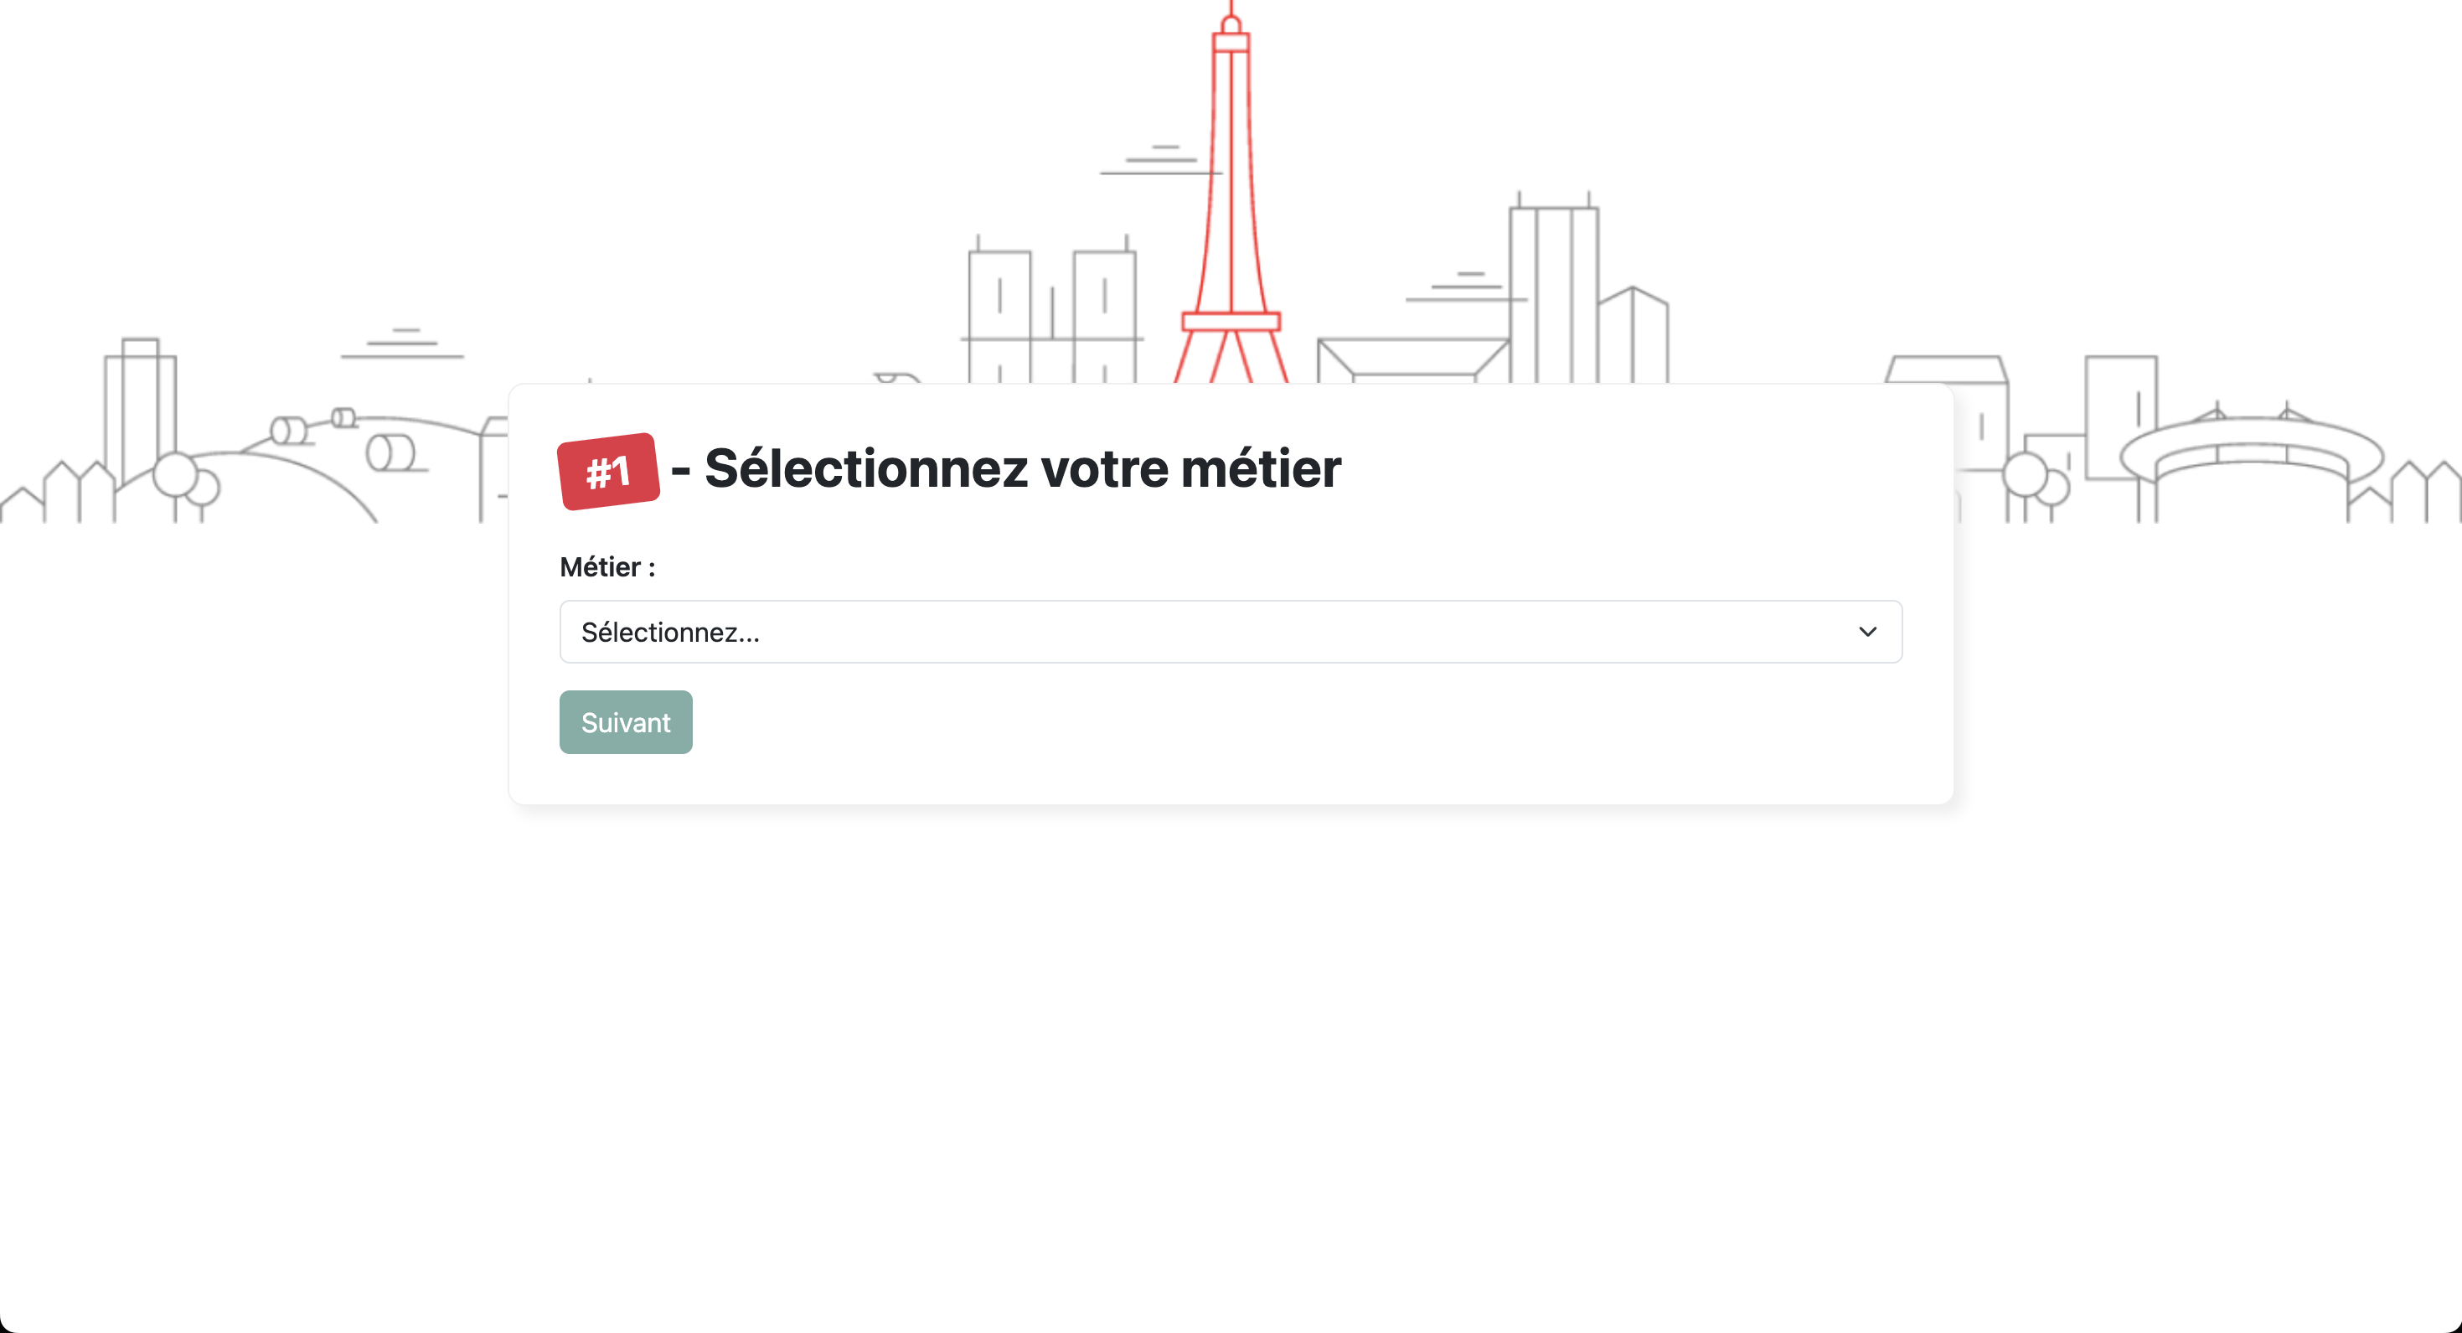Click the Notre-Dame towers drawing left of the Eiffel Tower

pyautogui.click(x=1051, y=306)
